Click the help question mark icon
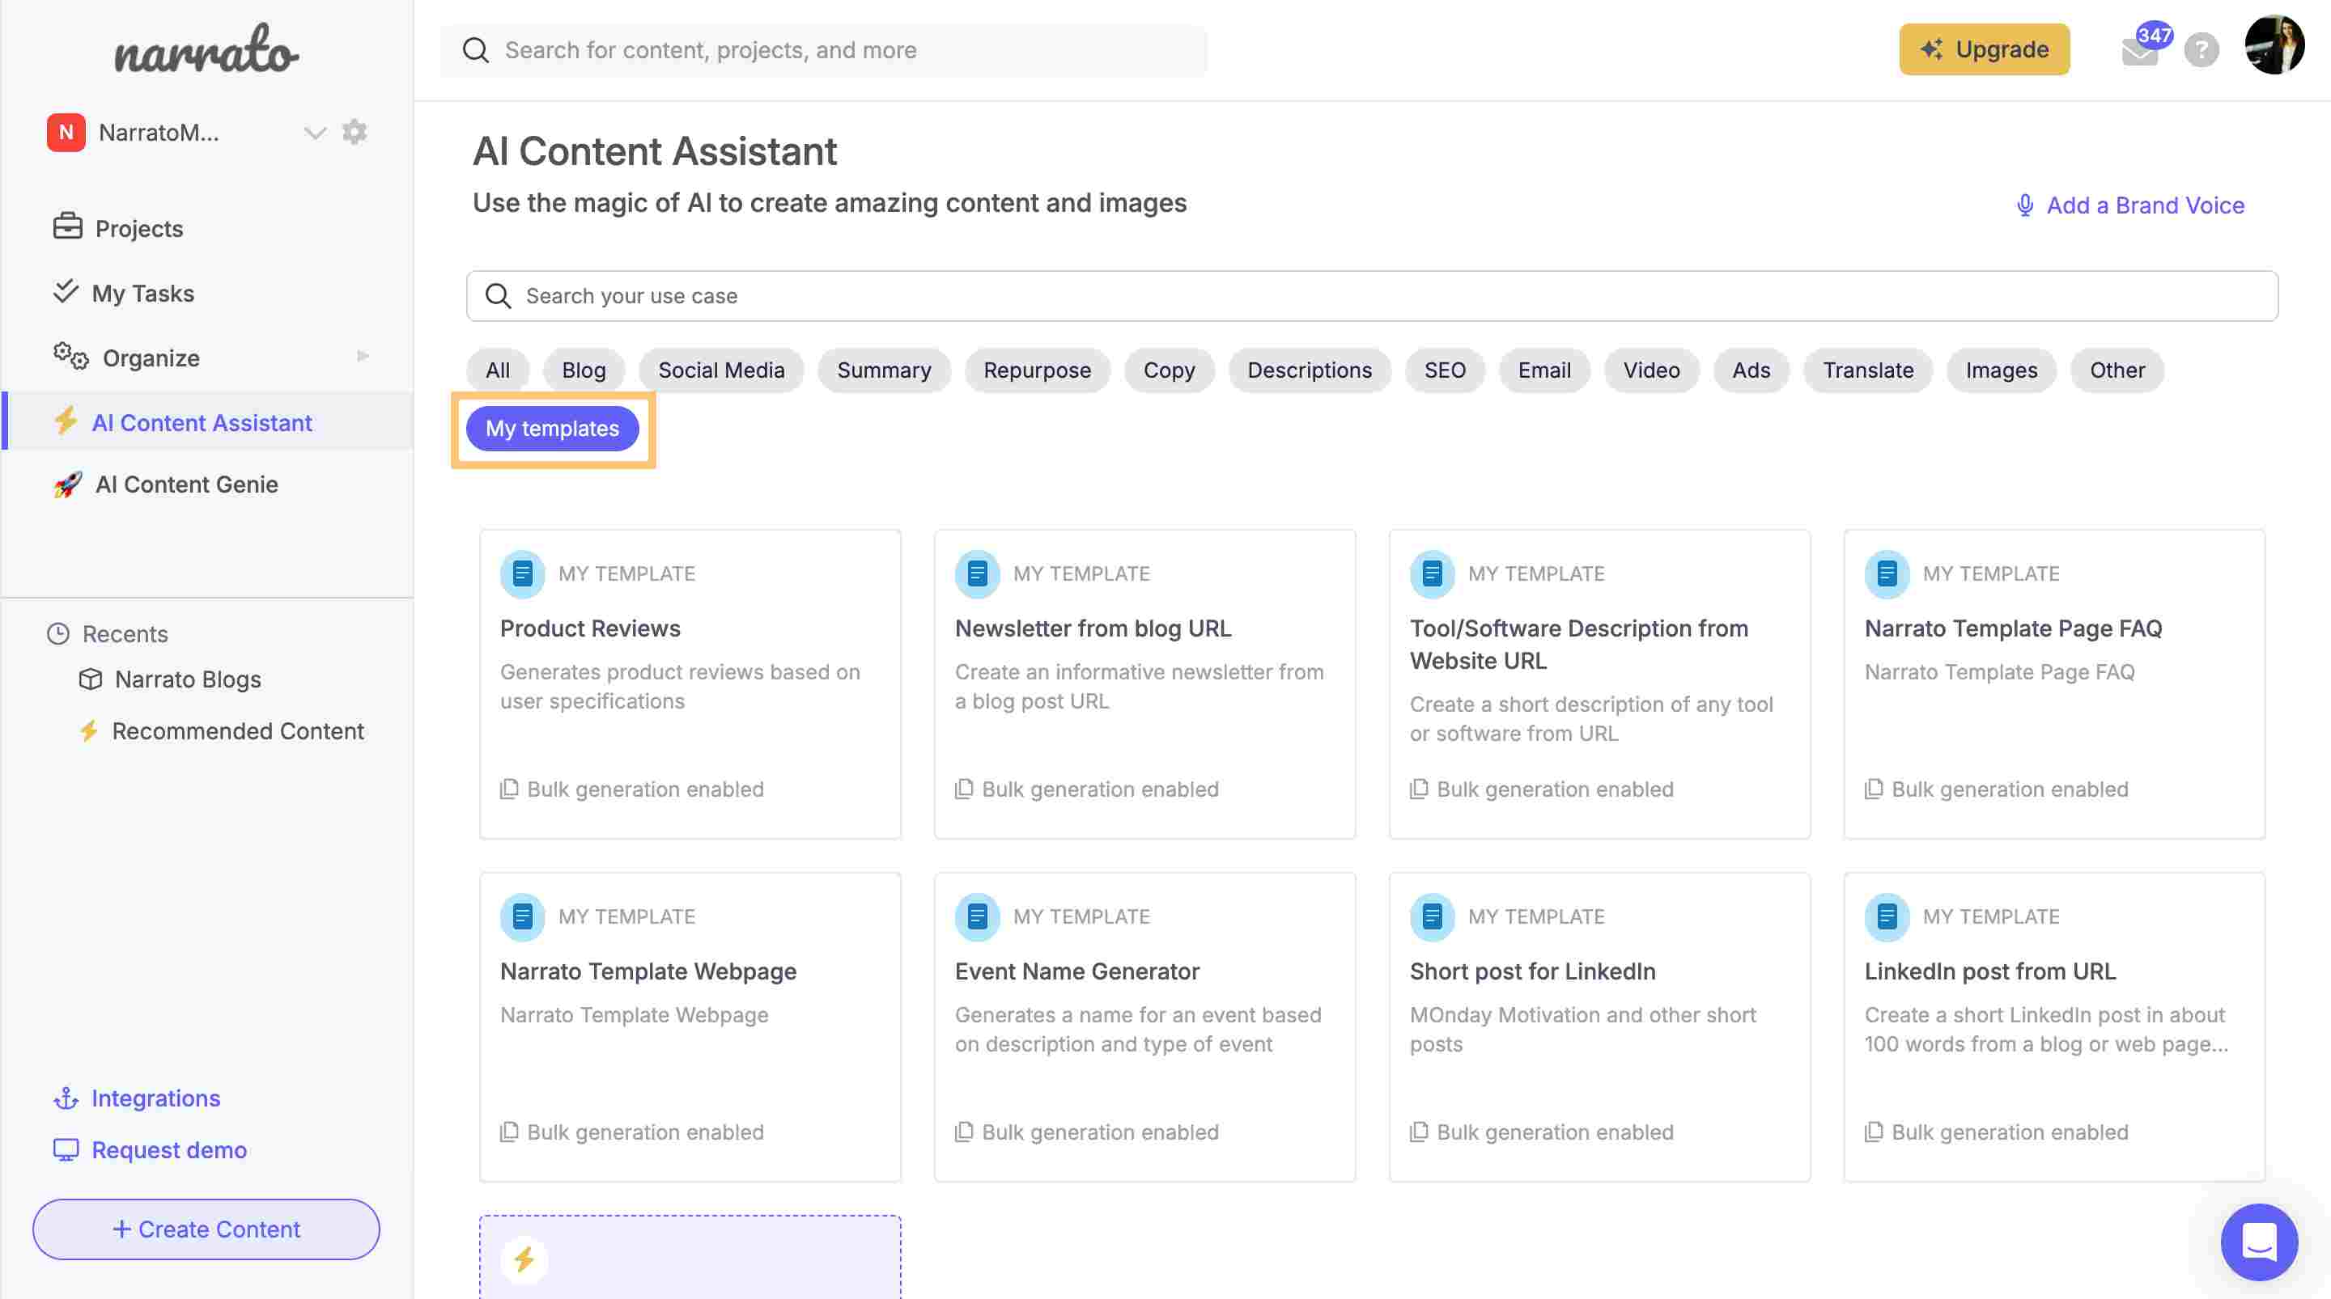2331x1299 pixels. [x=2201, y=50]
